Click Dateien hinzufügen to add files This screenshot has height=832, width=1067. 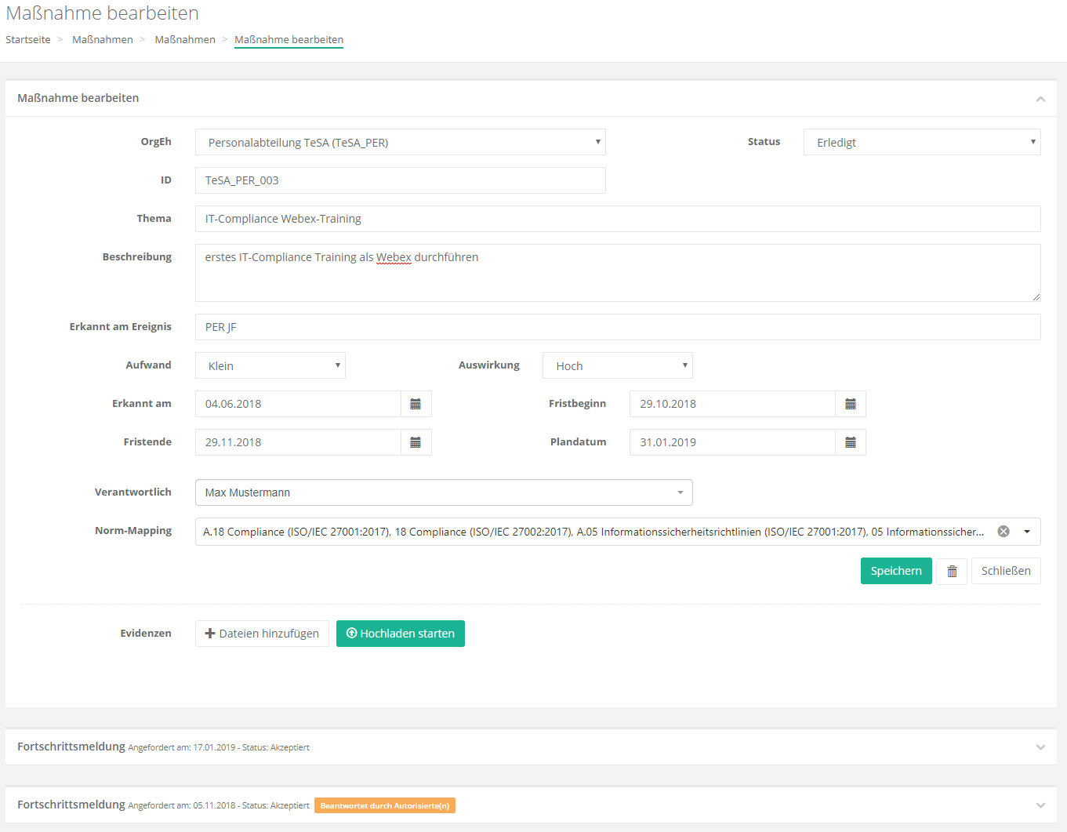click(262, 634)
